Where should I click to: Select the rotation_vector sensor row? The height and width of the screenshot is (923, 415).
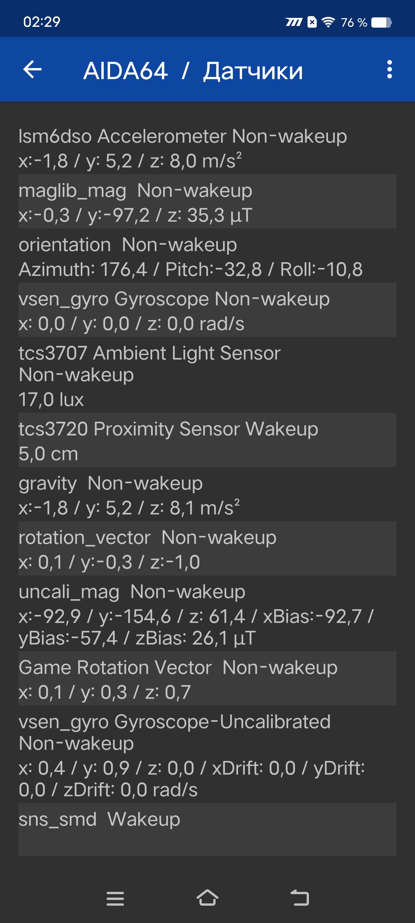click(207, 549)
